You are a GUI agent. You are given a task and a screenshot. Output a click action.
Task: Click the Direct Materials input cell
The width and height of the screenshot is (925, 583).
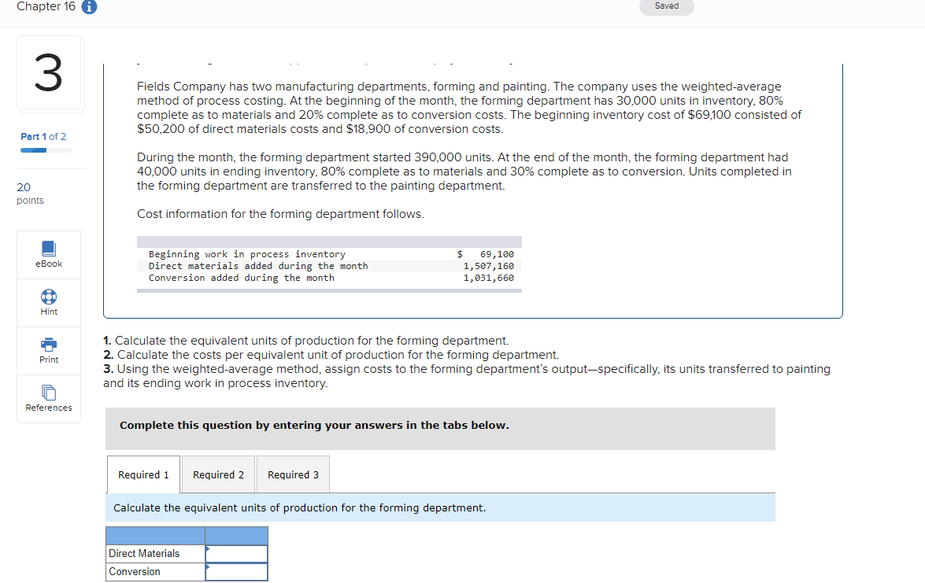click(236, 554)
